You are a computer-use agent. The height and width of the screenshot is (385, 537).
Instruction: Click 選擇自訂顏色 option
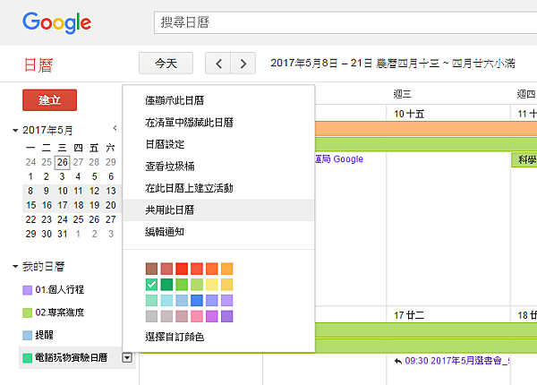[175, 337]
